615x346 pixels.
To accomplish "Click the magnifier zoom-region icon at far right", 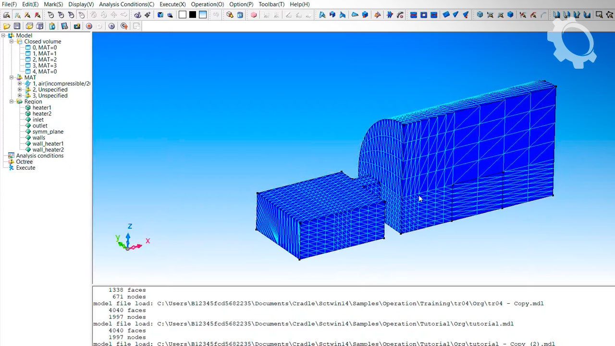I will (x=599, y=15).
